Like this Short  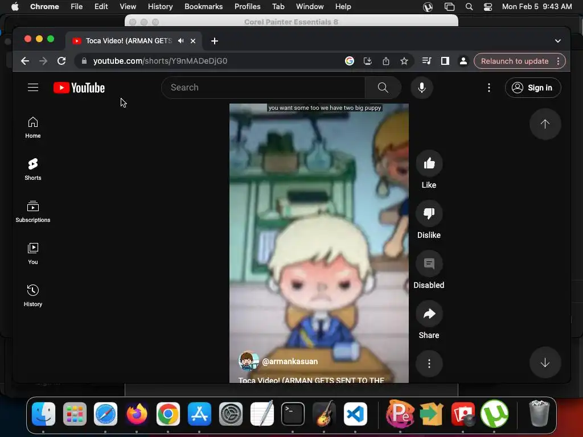pos(429,163)
